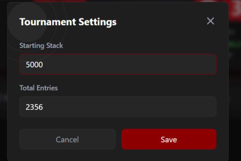Confirm tournament settings with the red button
This screenshot has height=161, width=241.
pos(169,139)
